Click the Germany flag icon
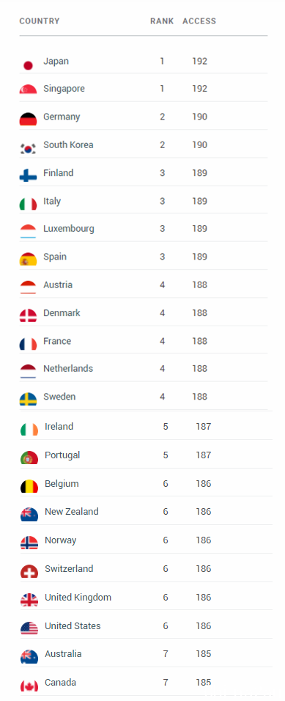 28,120
